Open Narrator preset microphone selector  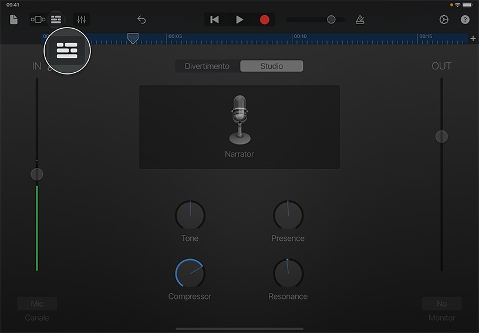click(x=239, y=127)
